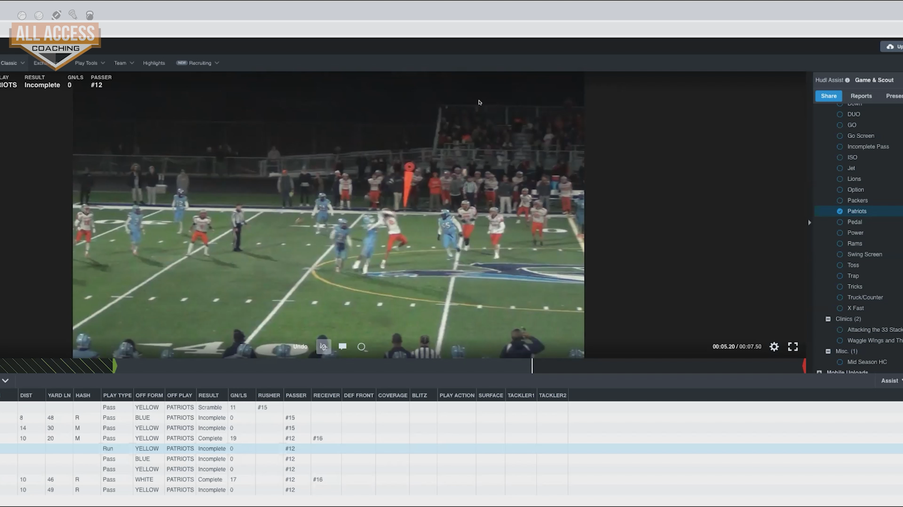Click the lacrosse stick sport icon
Image resolution: width=903 pixels, height=507 pixels.
[x=73, y=15]
